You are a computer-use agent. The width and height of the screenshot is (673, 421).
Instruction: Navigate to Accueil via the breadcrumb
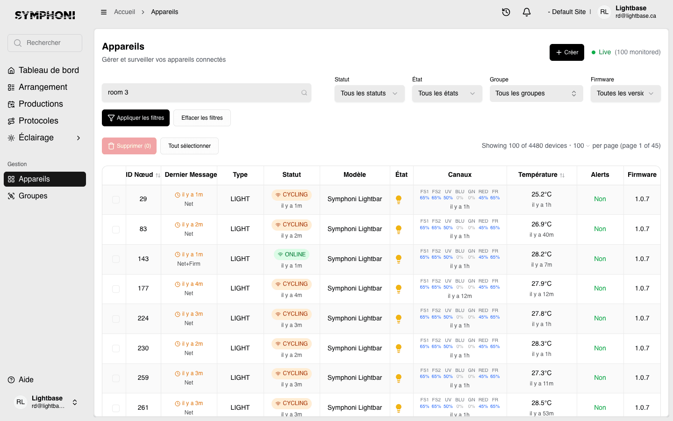pos(124,12)
